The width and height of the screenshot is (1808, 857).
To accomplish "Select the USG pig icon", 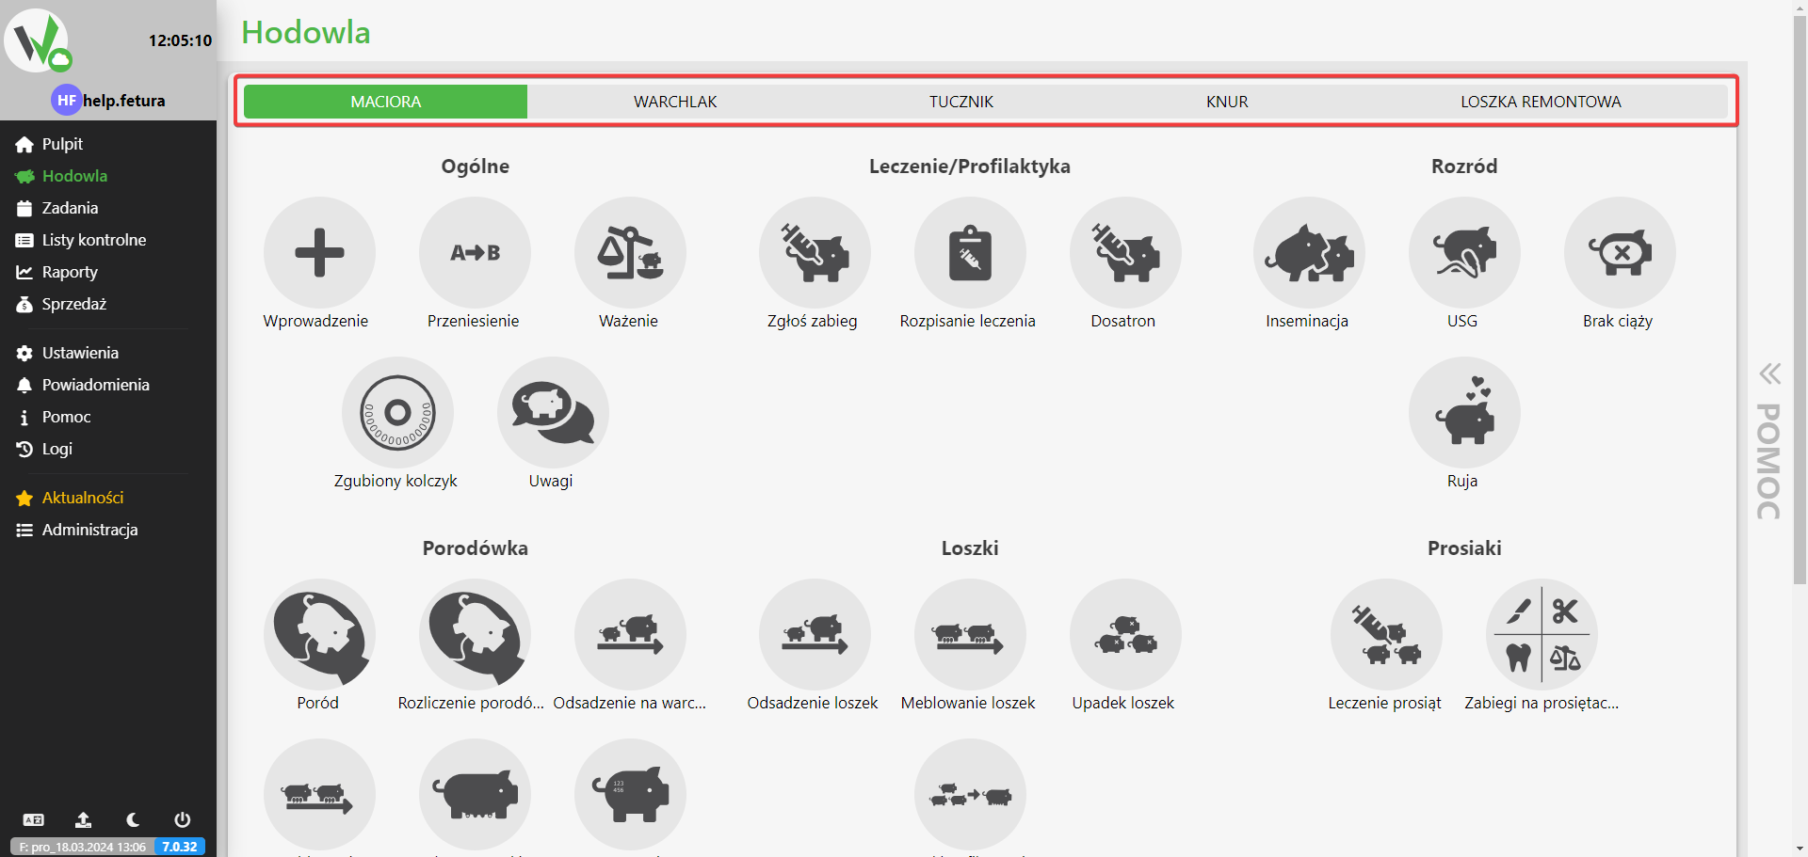I will coord(1463,252).
